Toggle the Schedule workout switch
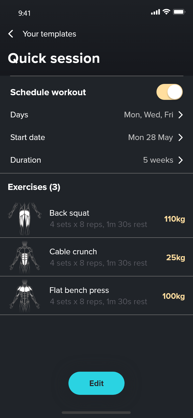The image size is (193, 418). [x=169, y=92]
